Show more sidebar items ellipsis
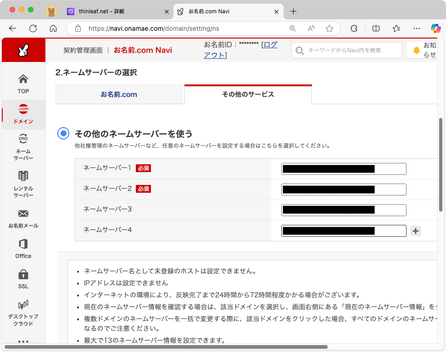This screenshot has height=352, width=446. coord(23,341)
